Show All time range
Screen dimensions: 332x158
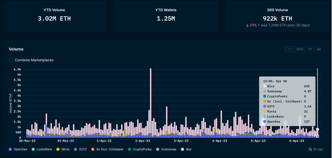tap(319, 49)
